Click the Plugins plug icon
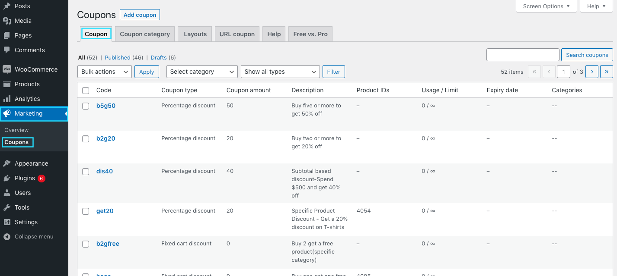617x276 pixels. (7, 178)
